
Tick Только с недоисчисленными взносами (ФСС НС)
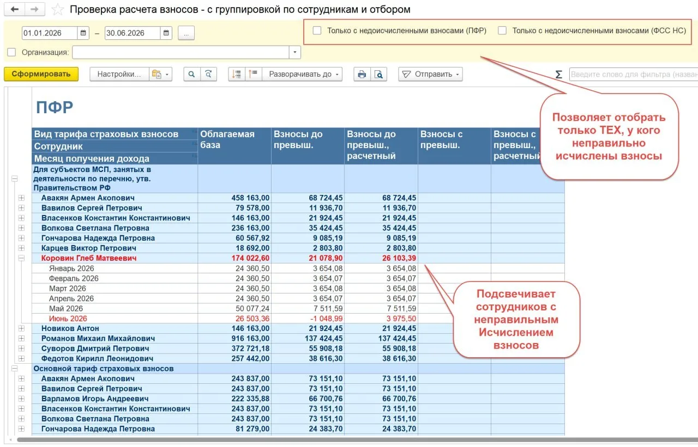tap(502, 31)
